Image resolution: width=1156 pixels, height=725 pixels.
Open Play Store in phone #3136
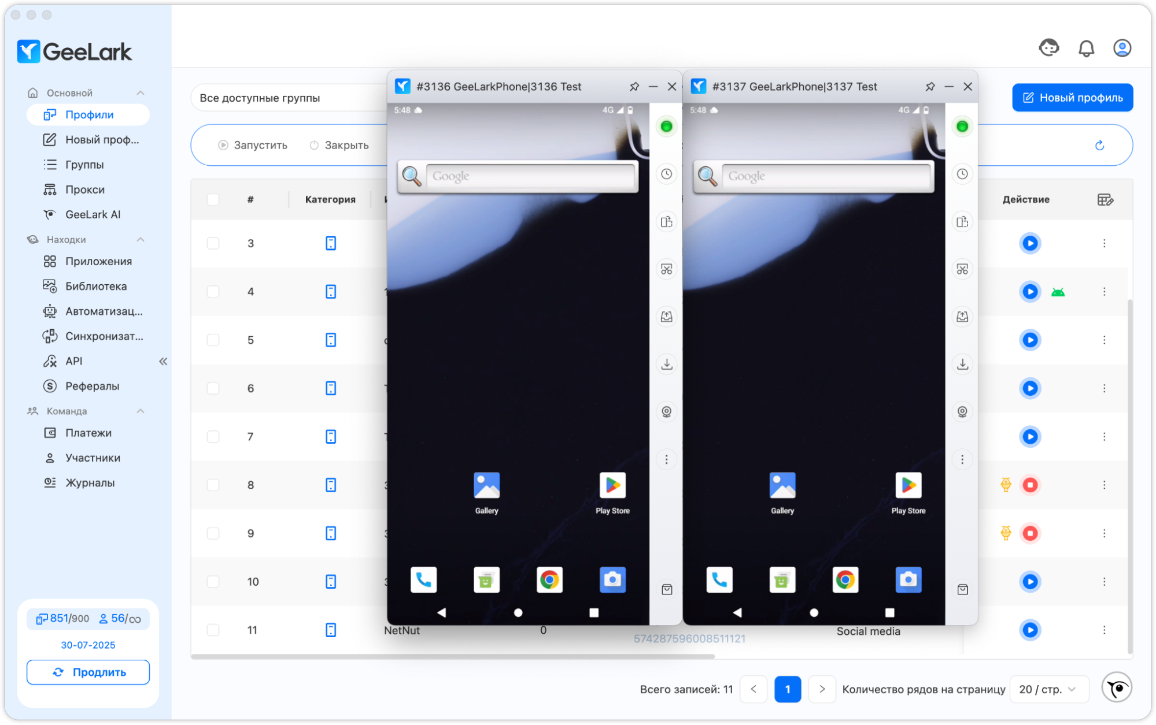612,486
